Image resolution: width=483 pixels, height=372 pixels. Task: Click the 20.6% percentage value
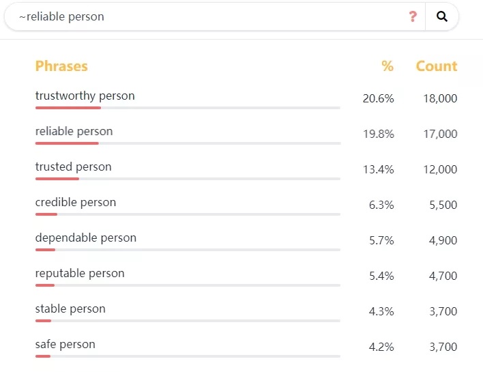[378, 99]
